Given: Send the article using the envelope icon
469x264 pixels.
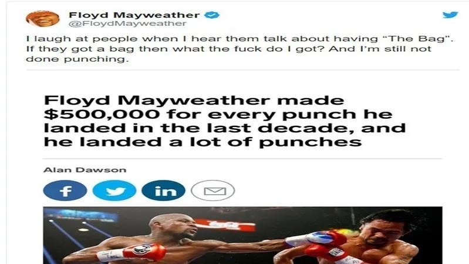Looking at the screenshot, I should tap(212, 191).
